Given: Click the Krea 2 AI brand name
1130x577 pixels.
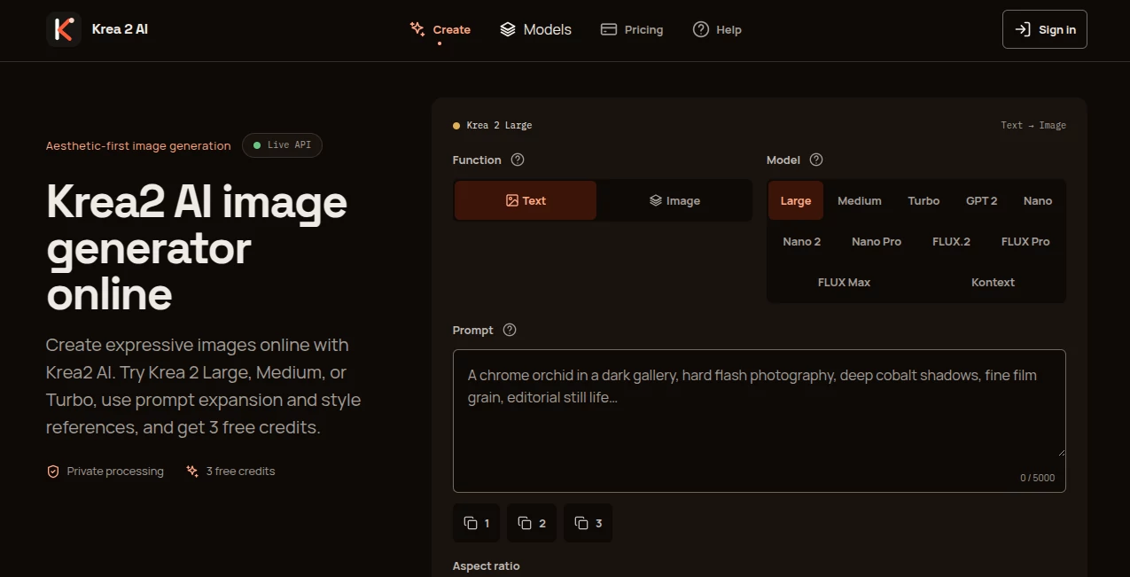Looking at the screenshot, I should tap(120, 29).
